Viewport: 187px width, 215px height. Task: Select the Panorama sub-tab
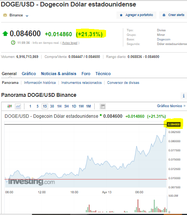click(10, 83)
